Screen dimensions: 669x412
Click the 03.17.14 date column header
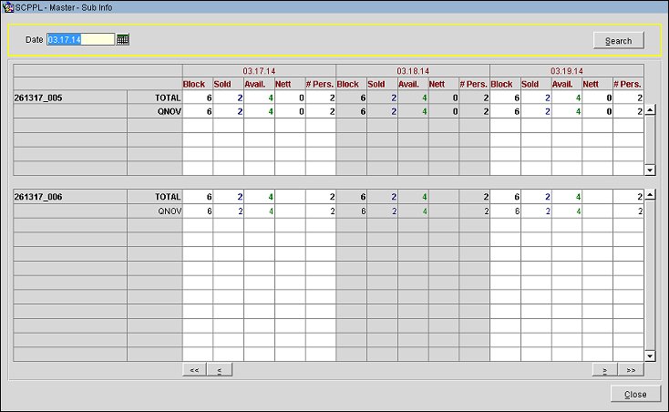click(259, 70)
